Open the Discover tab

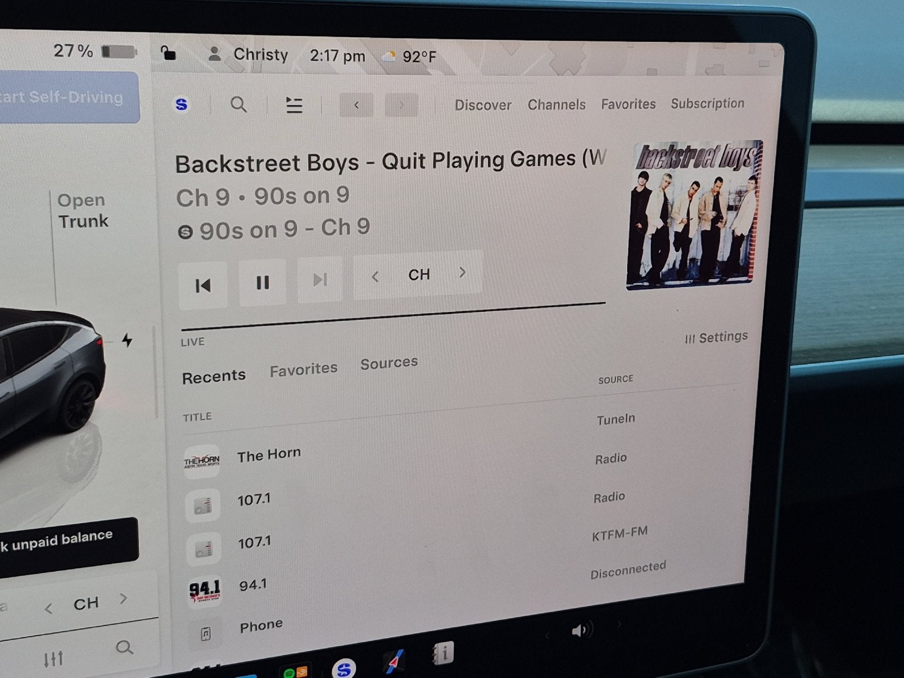[483, 105]
